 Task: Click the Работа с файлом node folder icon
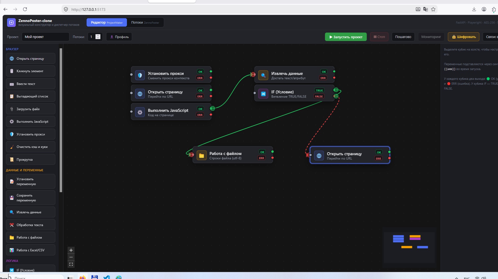point(202,155)
